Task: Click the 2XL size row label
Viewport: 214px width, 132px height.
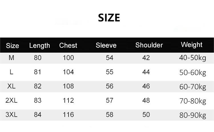Action: click(x=11, y=100)
